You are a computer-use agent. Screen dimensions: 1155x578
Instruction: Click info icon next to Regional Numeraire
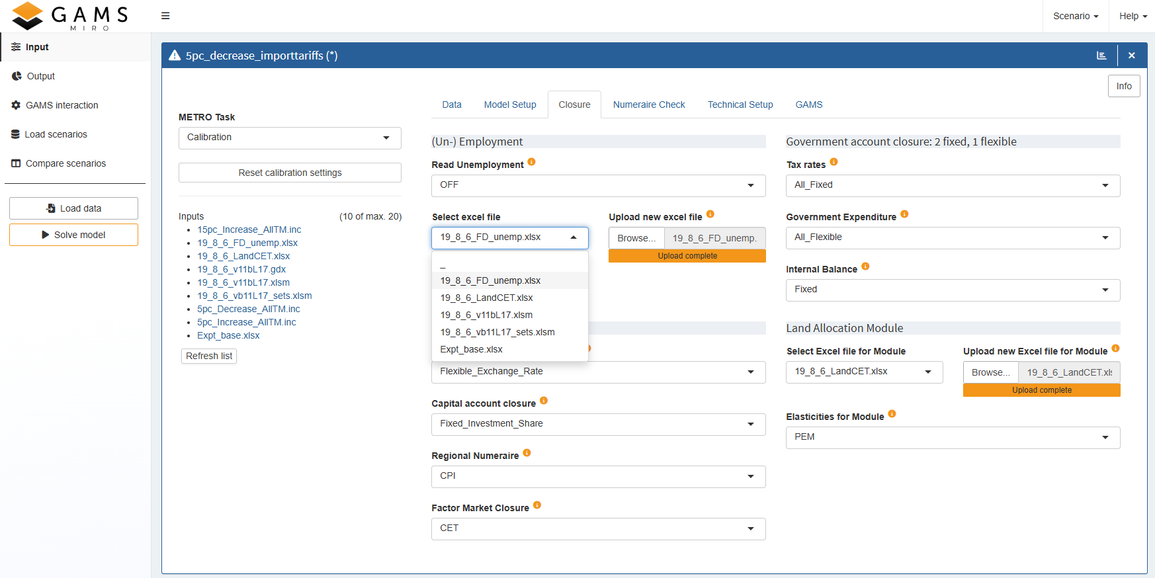[527, 453]
